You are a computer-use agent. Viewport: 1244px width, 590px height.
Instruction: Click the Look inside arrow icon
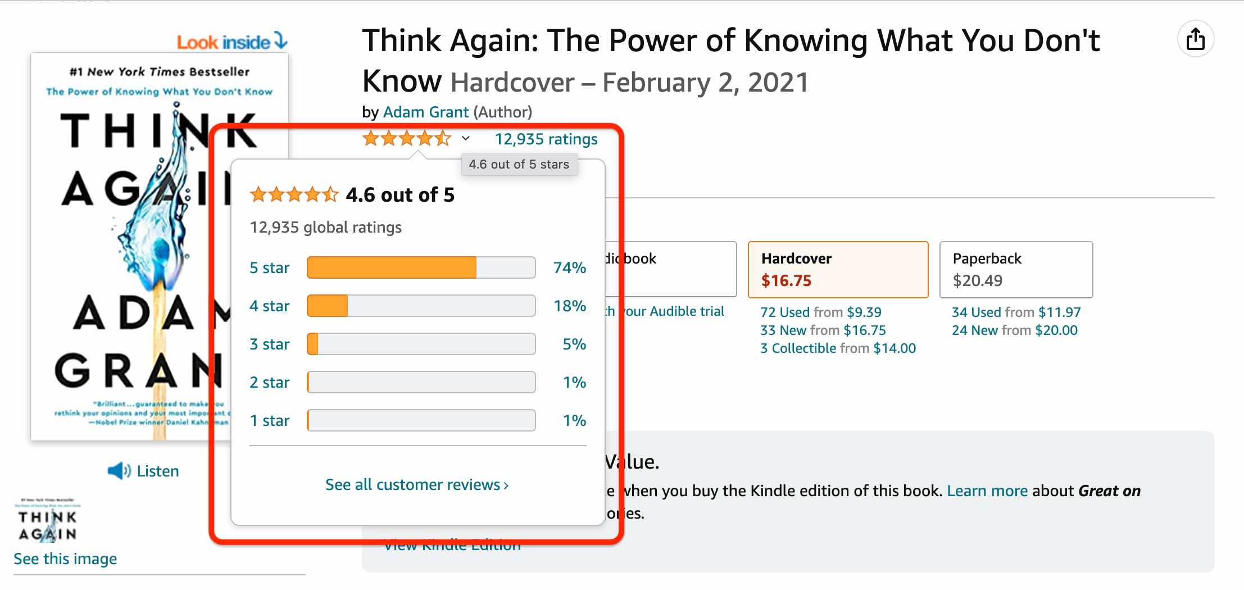pyautogui.click(x=279, y=41)
